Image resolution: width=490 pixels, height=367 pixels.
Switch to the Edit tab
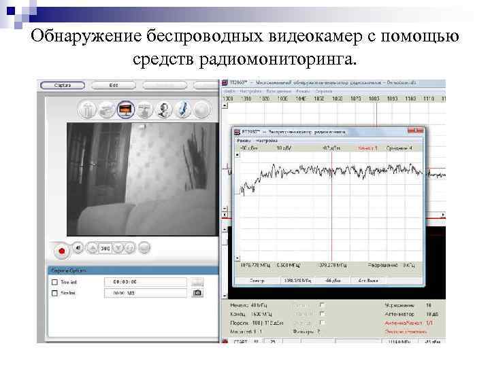[114, 85]
